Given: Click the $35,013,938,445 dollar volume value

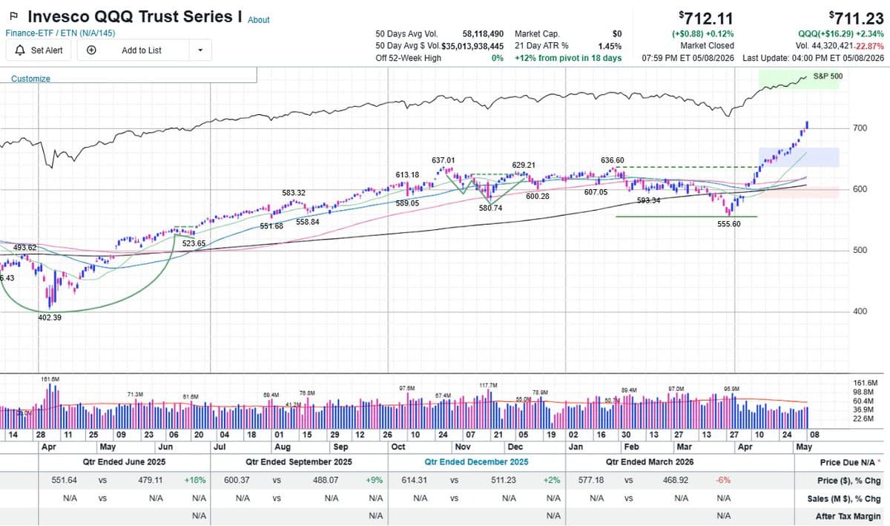Looking at the screenshot, I should [472, 46].
